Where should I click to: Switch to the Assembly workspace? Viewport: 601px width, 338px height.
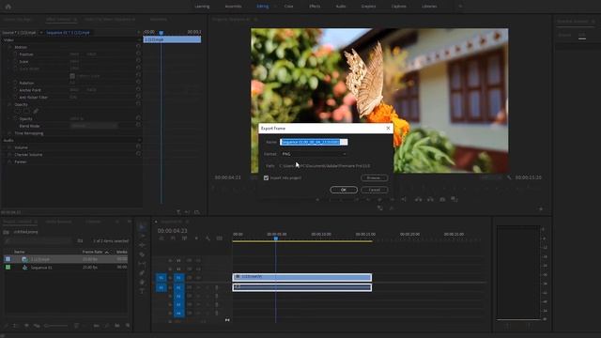pos(233,7)
